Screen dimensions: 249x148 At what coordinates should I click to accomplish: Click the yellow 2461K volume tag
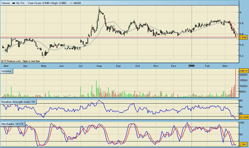click(x=243, y=71)
